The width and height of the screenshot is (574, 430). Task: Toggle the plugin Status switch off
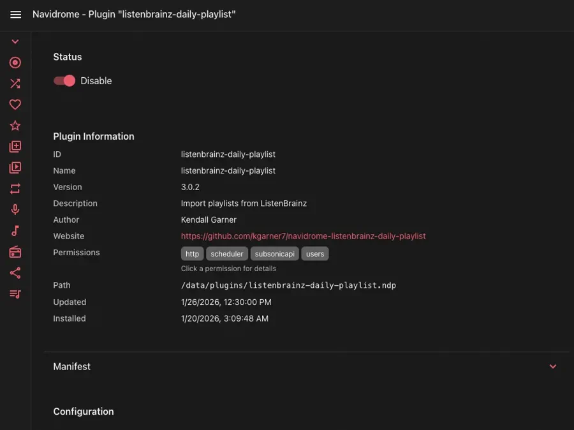pos(64,81)
